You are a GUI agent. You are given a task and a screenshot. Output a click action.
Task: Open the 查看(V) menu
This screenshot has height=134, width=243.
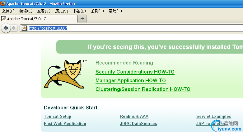point(44,11)
